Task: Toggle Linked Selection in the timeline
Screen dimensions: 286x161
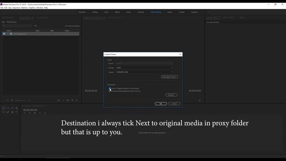Action: pyautogui.click(x=35, y=113)
